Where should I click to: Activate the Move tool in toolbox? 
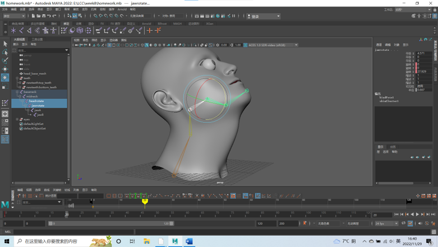click(5, 69)
